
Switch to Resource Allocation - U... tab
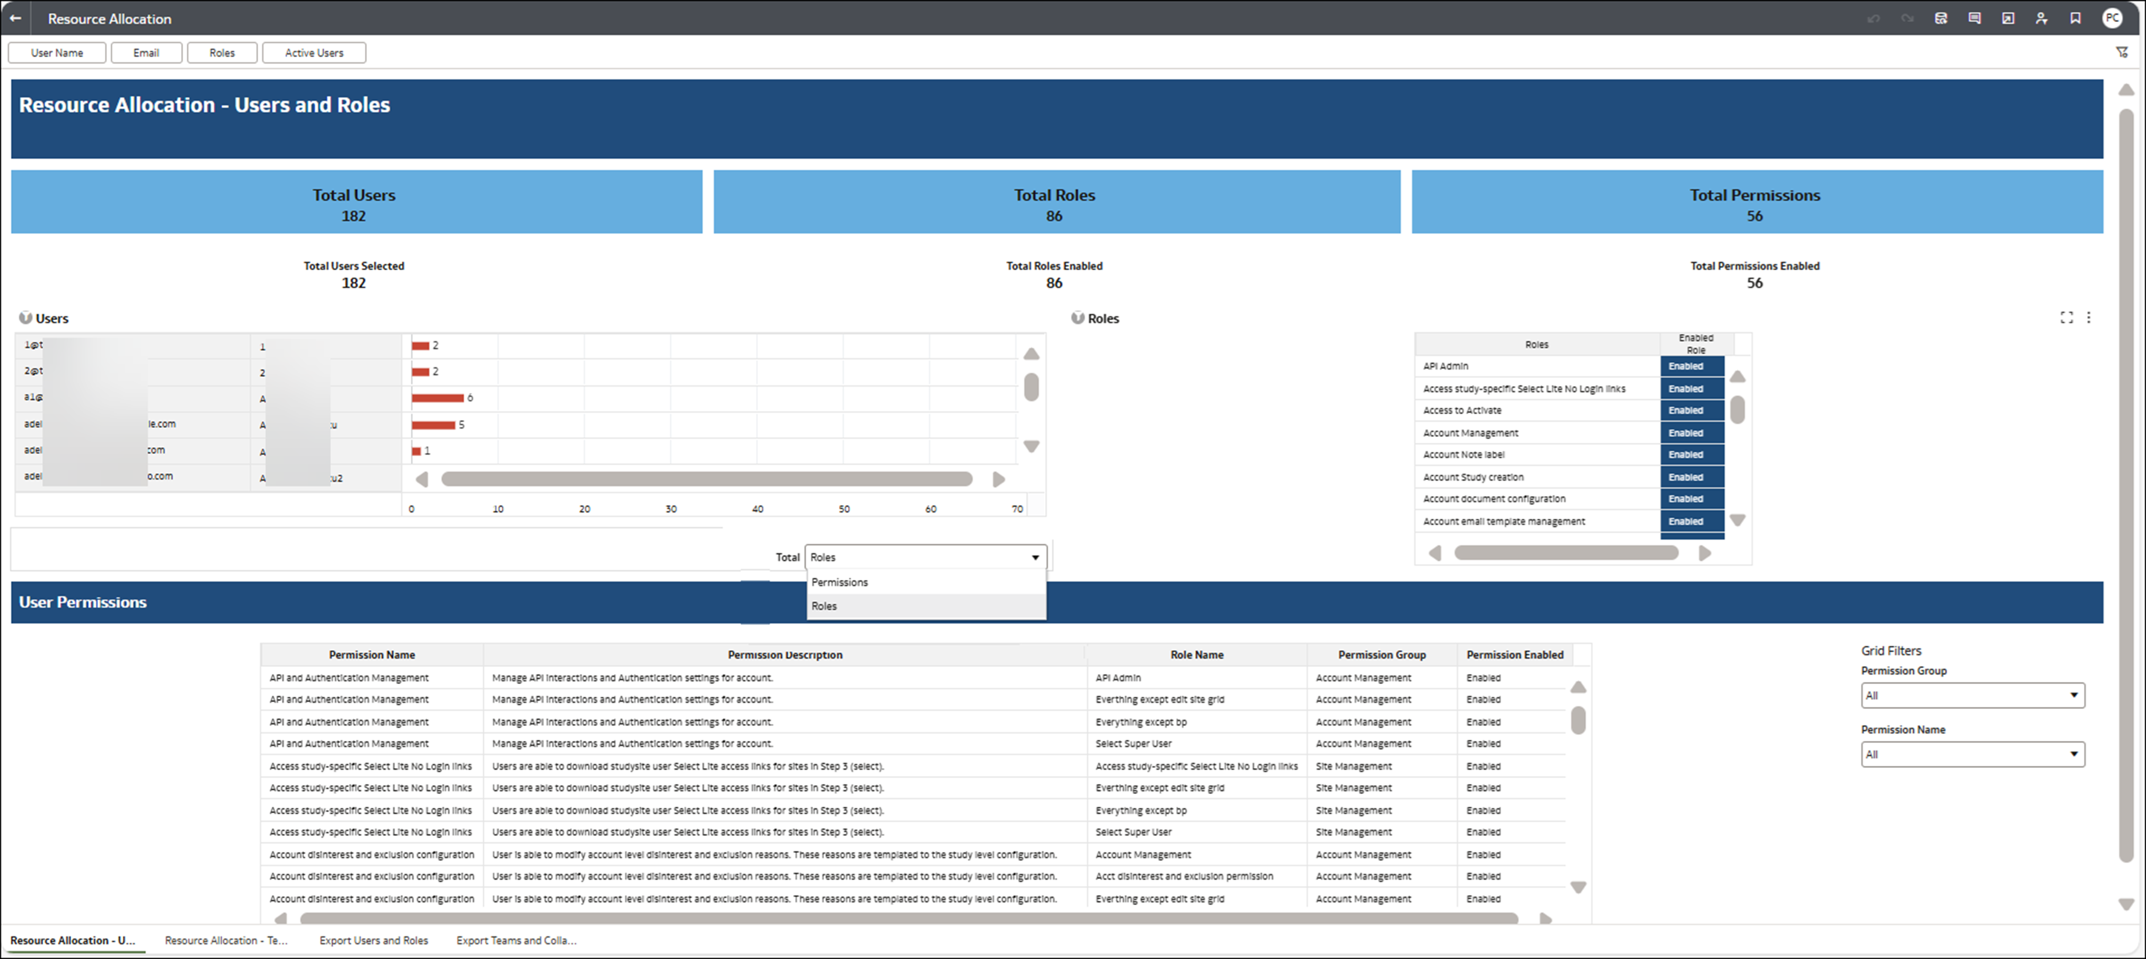point(73,940)
